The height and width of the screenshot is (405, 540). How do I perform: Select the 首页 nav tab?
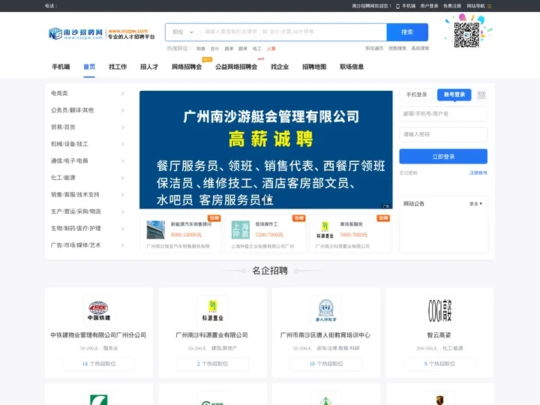(89, 67)
